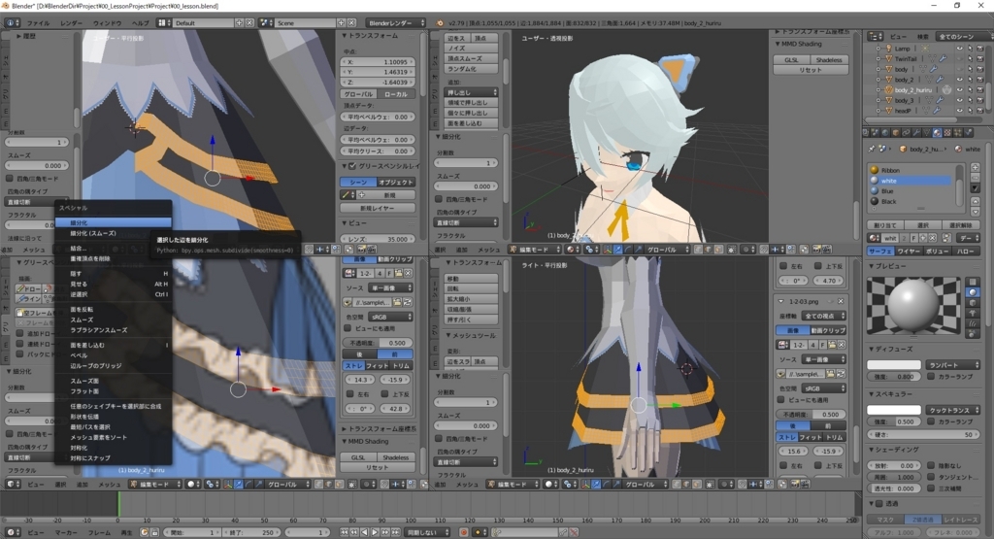Remove material slot with minus button
This screenshot has width=994, height=539.
(x=975, y=178)
